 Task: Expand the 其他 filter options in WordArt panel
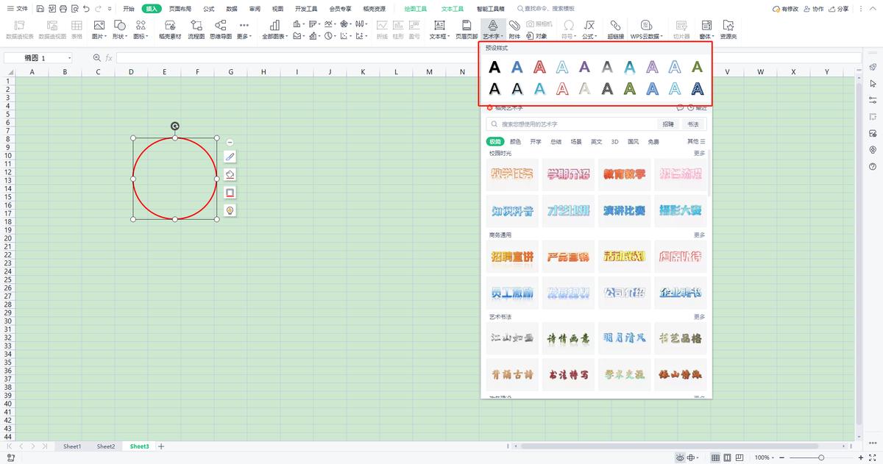695,140
